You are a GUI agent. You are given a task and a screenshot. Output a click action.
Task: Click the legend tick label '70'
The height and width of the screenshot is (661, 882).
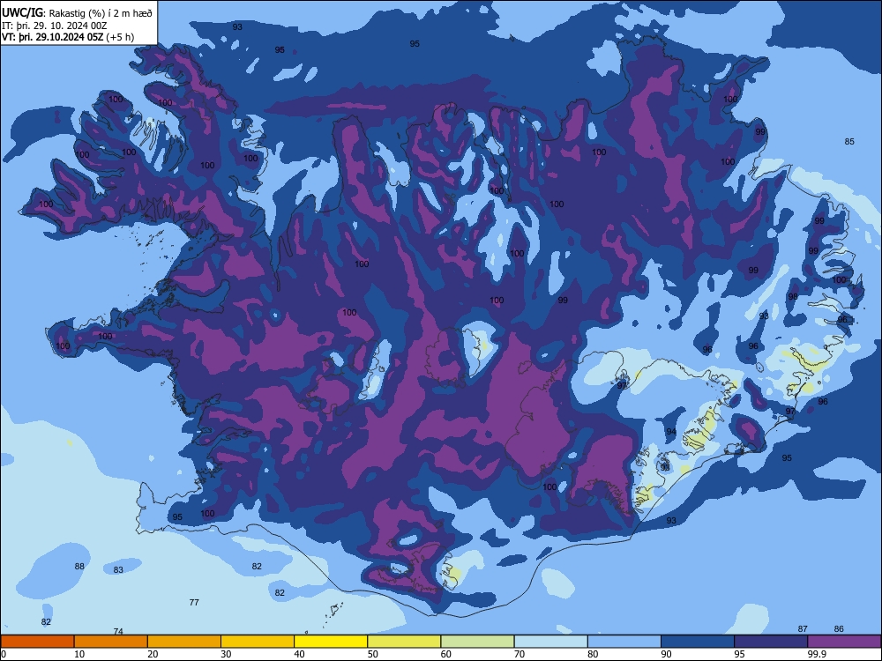click(x=519, y=654)
